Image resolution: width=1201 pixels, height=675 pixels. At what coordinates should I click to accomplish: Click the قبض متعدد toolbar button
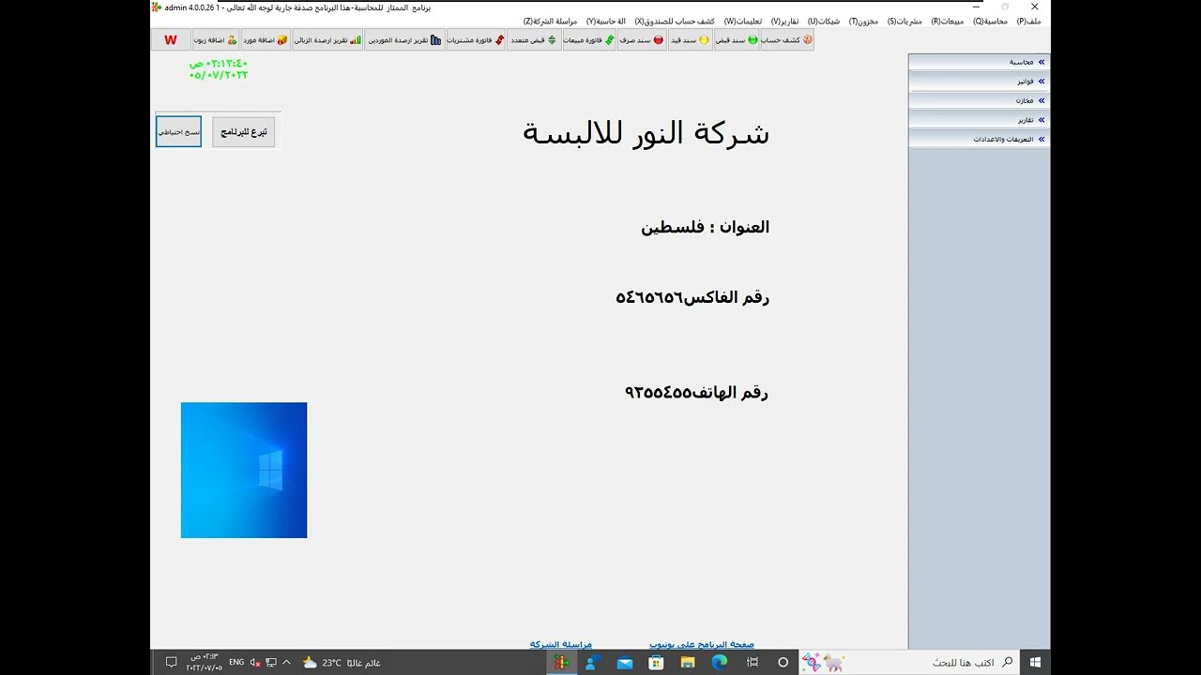[x=534, y=40]
